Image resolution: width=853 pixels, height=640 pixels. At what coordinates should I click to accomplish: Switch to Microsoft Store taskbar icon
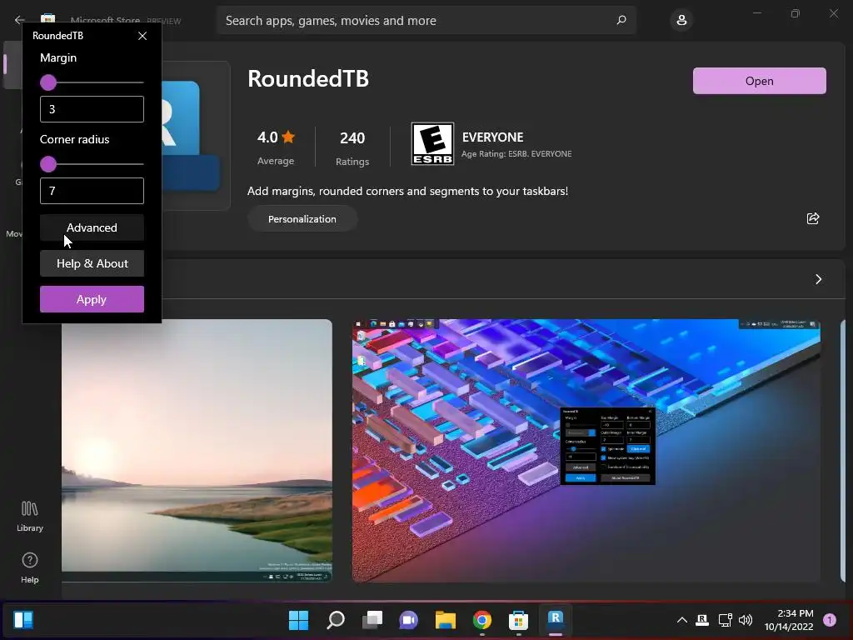coord(518,620)
